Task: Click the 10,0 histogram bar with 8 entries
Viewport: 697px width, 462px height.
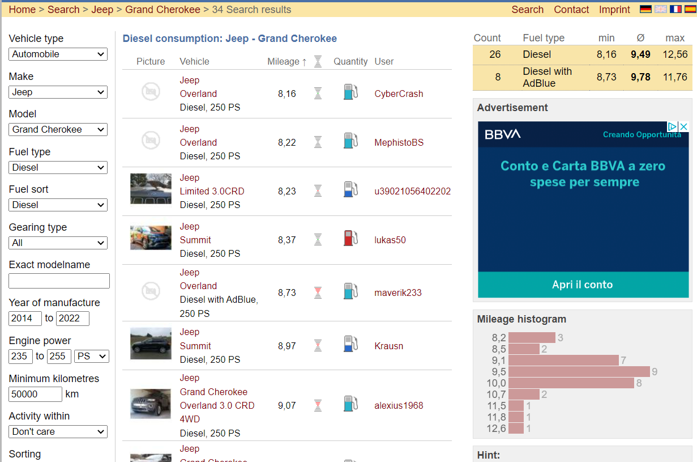Action: (x=571, y=383)
